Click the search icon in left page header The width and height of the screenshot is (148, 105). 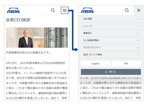pyautogui.click(x=53, y=10)
